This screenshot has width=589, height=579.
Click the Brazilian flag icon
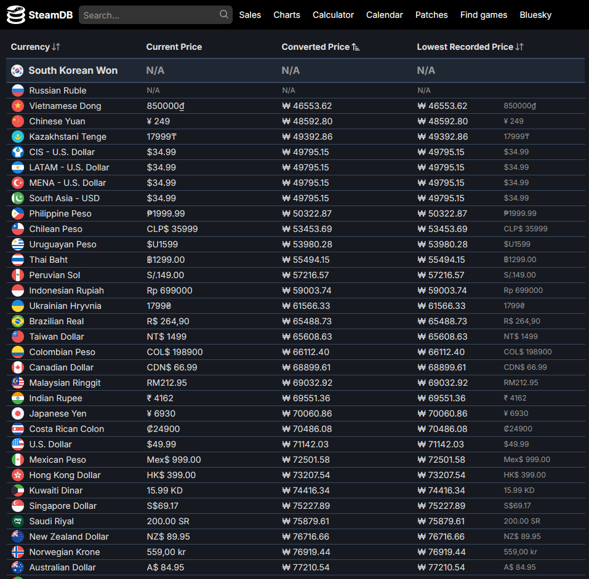tap(18, 321)
